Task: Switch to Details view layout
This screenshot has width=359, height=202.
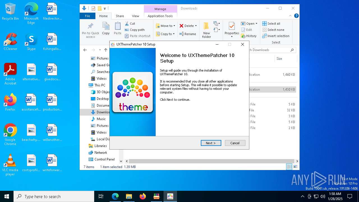Action: pos(289,167)
